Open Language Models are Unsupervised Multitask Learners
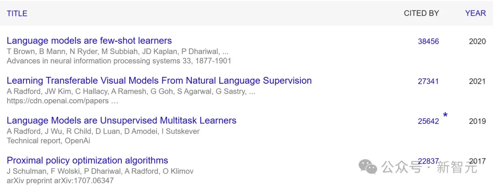The height and width of the screenshot is (187, 493). 121,121
